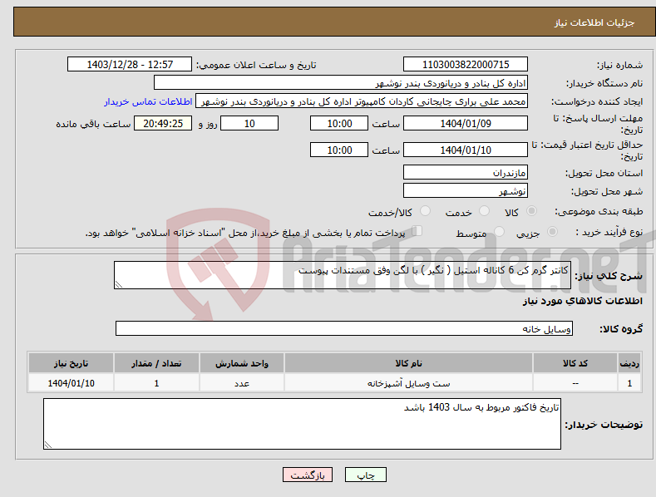The height and width of the screenshot is (497, 656).
Task: Click the general need description text area
Action: (x=343, y=275)
